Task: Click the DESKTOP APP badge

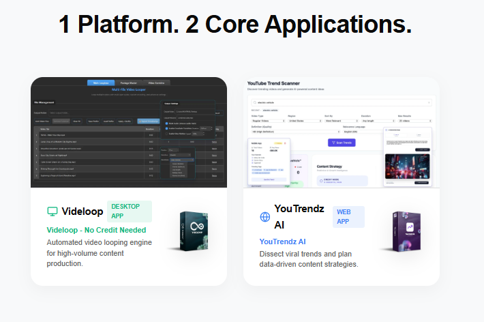Action: coord(130,211)
